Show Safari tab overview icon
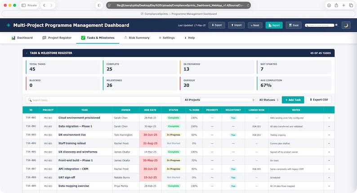This screenshot has width=357, height=193. (x=351, y=5)
